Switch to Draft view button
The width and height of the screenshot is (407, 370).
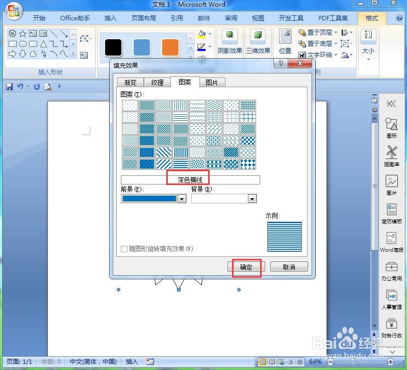point(299,361)
